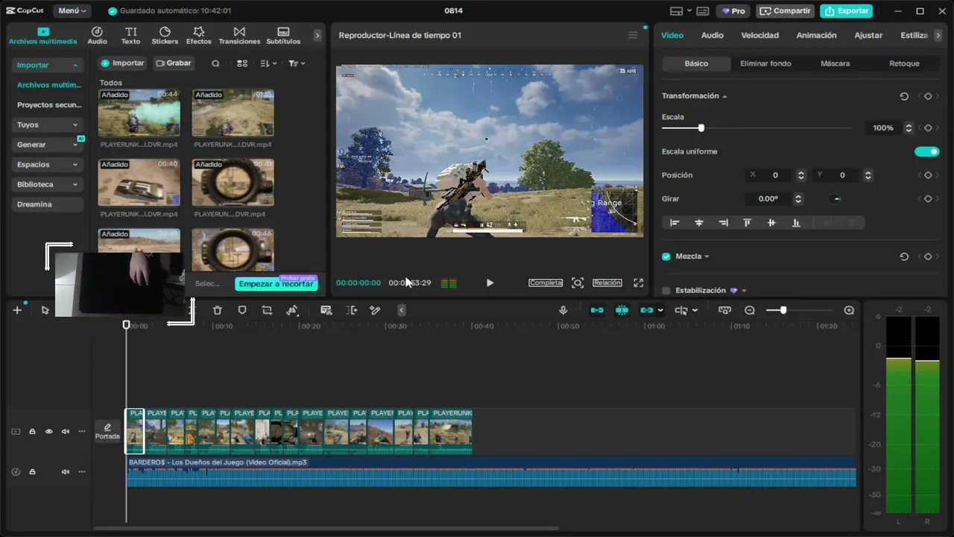This screenshot has height=537, width=954.
Task: Switch to the Audio properties tab
Action: tap(712, 35)
